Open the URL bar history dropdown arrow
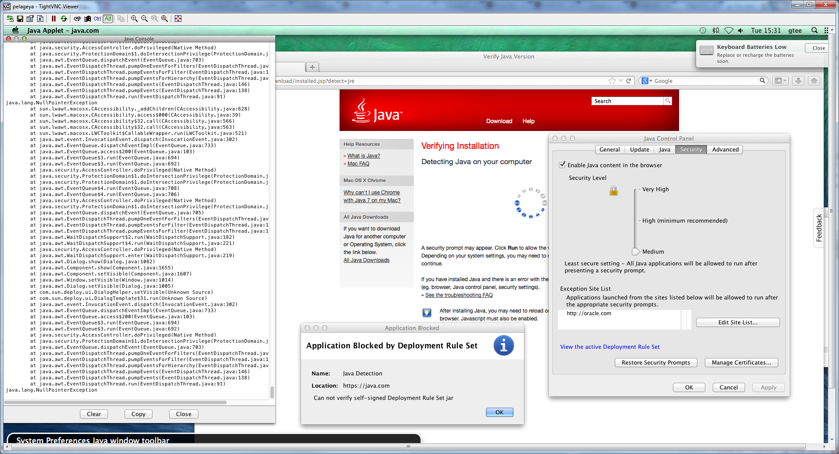This screenshot has width=839, height=454. coord(621,81)
